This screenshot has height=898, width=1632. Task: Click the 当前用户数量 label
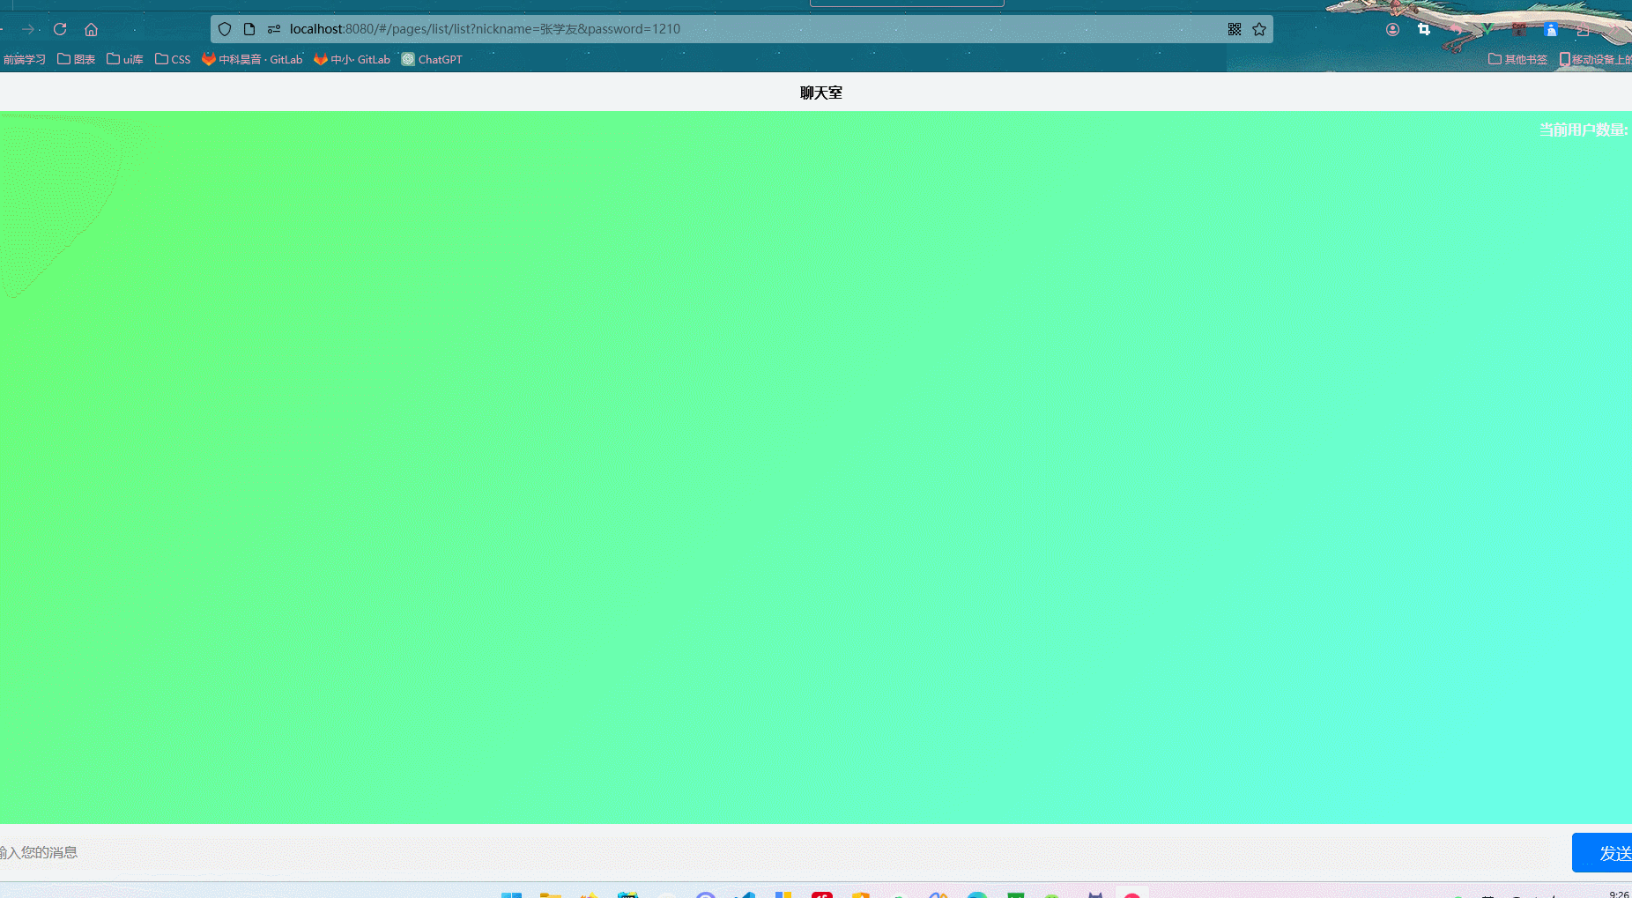point(1584,130)
